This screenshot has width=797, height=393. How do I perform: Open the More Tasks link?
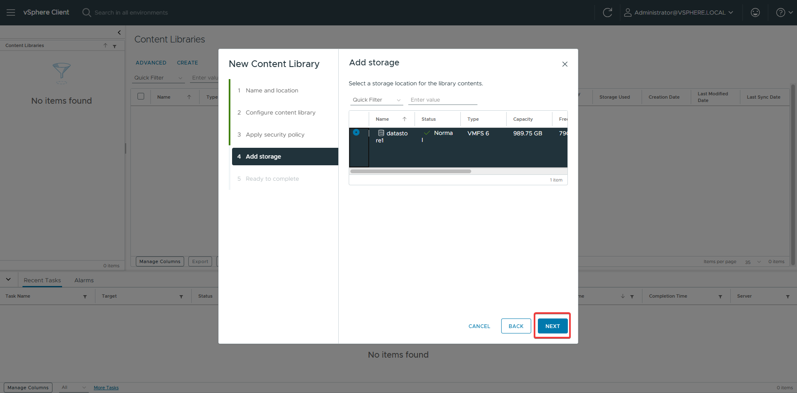coord(106,388)
